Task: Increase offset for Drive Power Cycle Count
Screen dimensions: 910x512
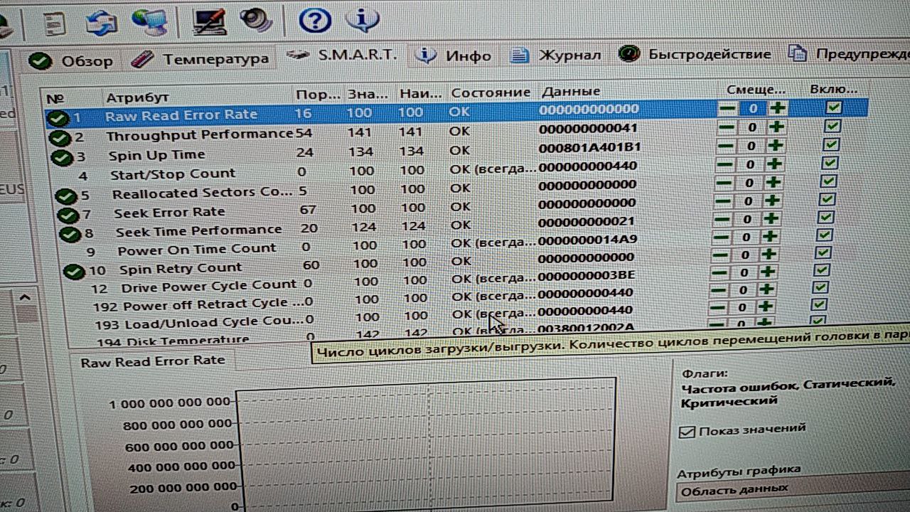Action: pyautogui.click(x=767, y=272)
